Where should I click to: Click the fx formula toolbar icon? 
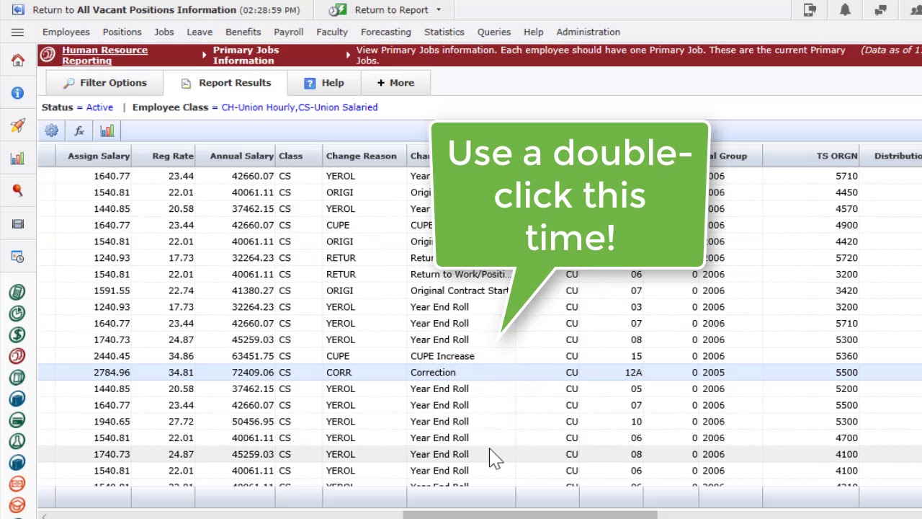(79, 131)
